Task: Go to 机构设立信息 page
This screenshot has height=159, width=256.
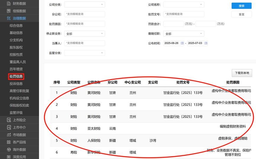Action: (19, 98)
